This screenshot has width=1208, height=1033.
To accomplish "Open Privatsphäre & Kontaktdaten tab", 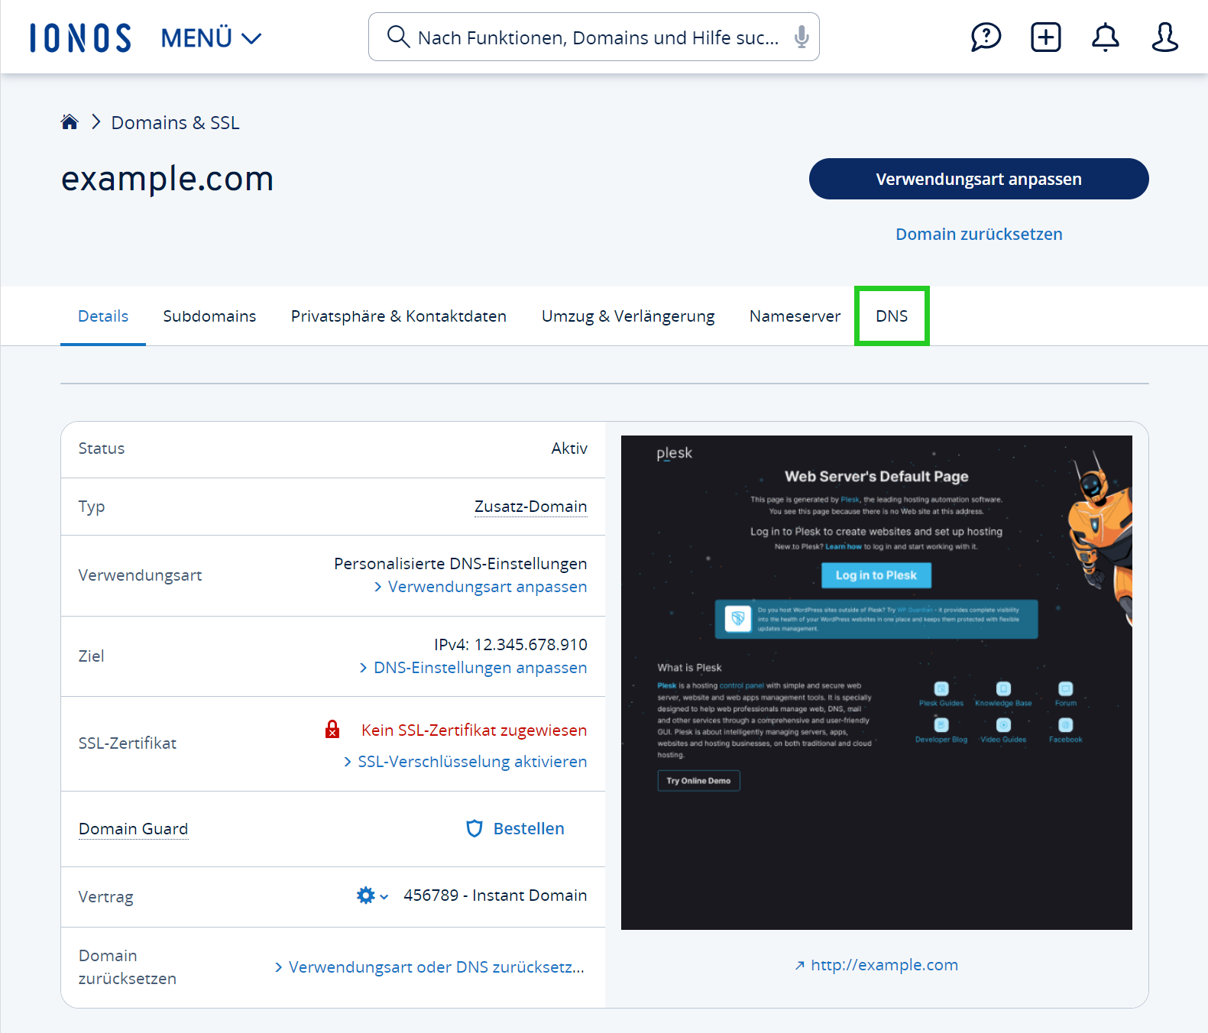I will (399, 316).
